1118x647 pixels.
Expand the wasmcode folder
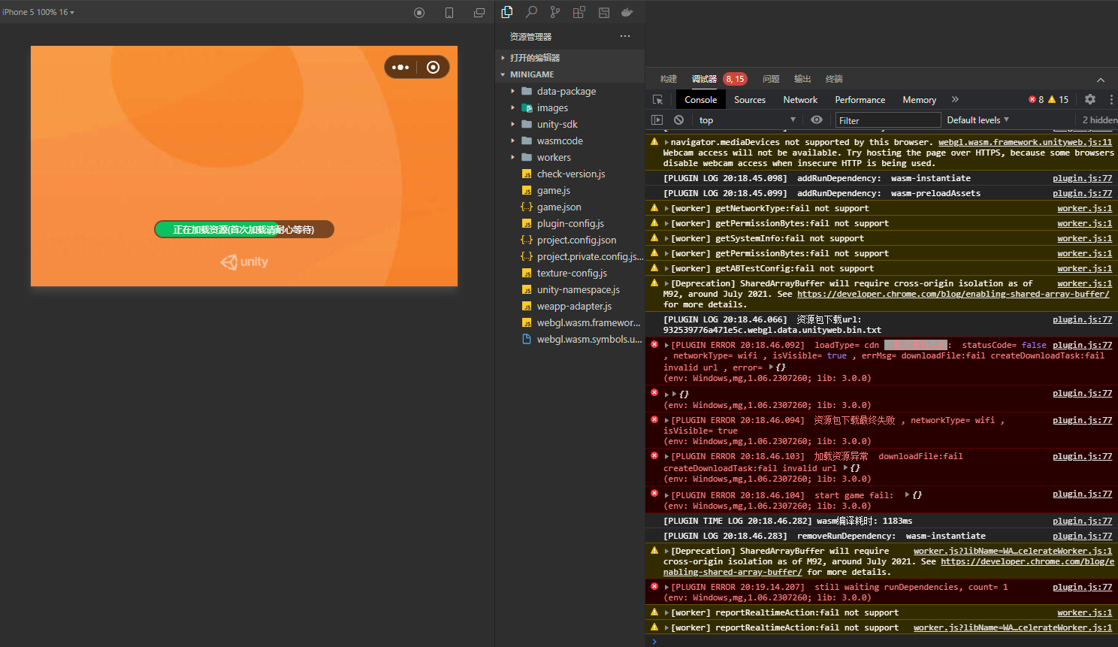pyautogui.click(x=570, y=141)
